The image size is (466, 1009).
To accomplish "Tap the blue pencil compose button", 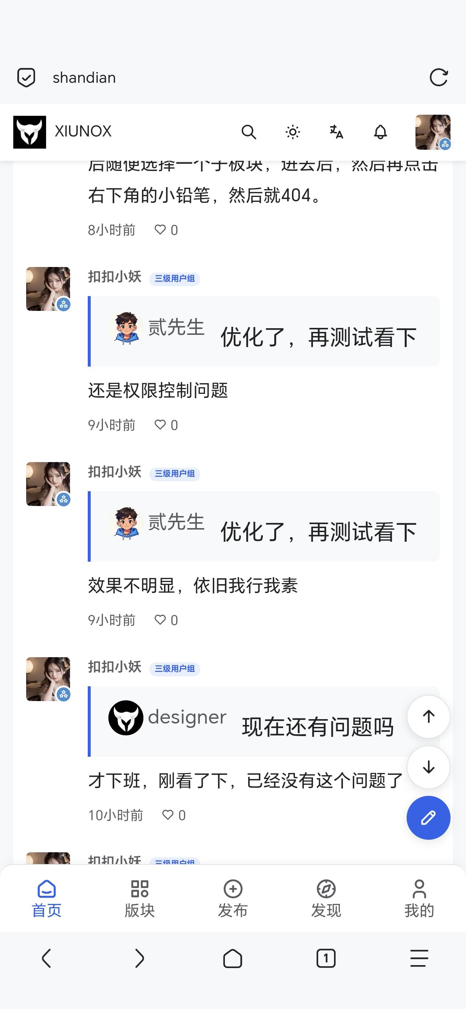I will (428, 818).
